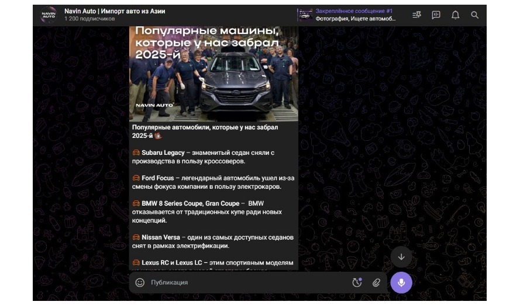Click the Subaru Legacy bold text
This screenshot has height=305, width=513.
pos(163,152)
